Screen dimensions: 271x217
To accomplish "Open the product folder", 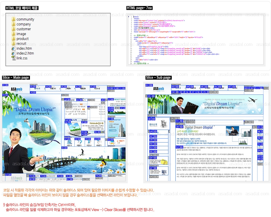I will [22, 39].
